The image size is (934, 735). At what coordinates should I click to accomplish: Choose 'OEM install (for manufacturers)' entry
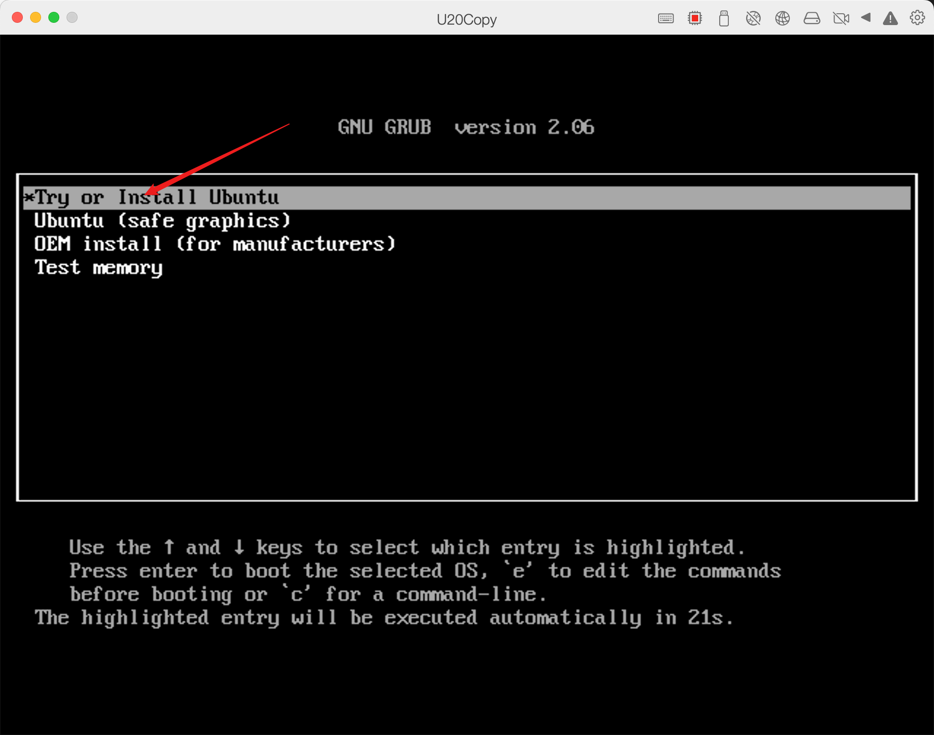[x=214, y=244]
